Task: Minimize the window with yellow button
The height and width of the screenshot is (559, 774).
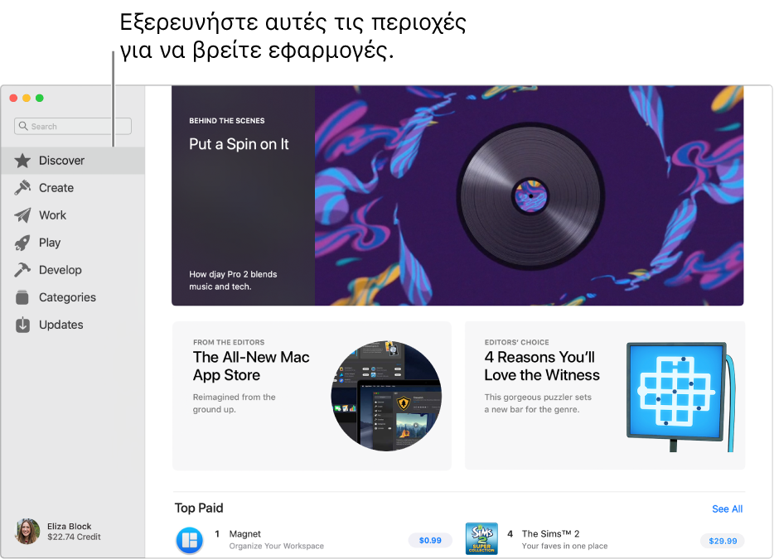Action: click(x=27, y=99)
